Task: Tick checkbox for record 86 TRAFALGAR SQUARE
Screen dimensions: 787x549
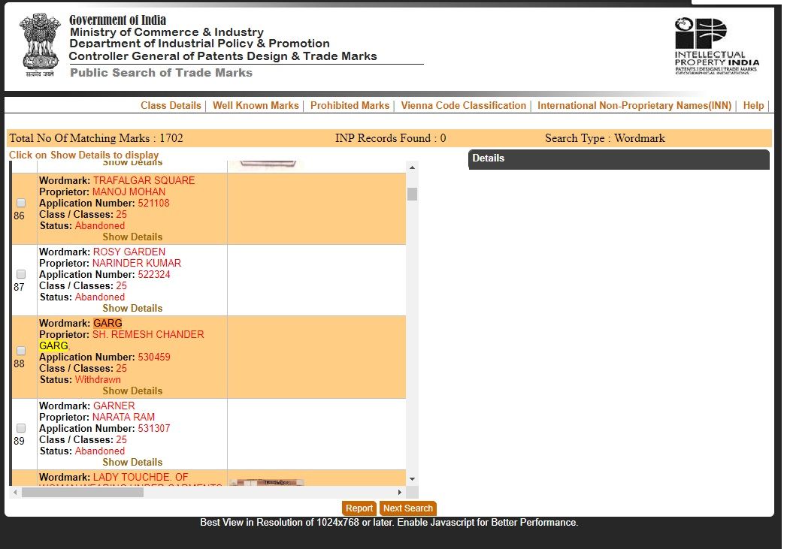Action: tap(21, 203)
